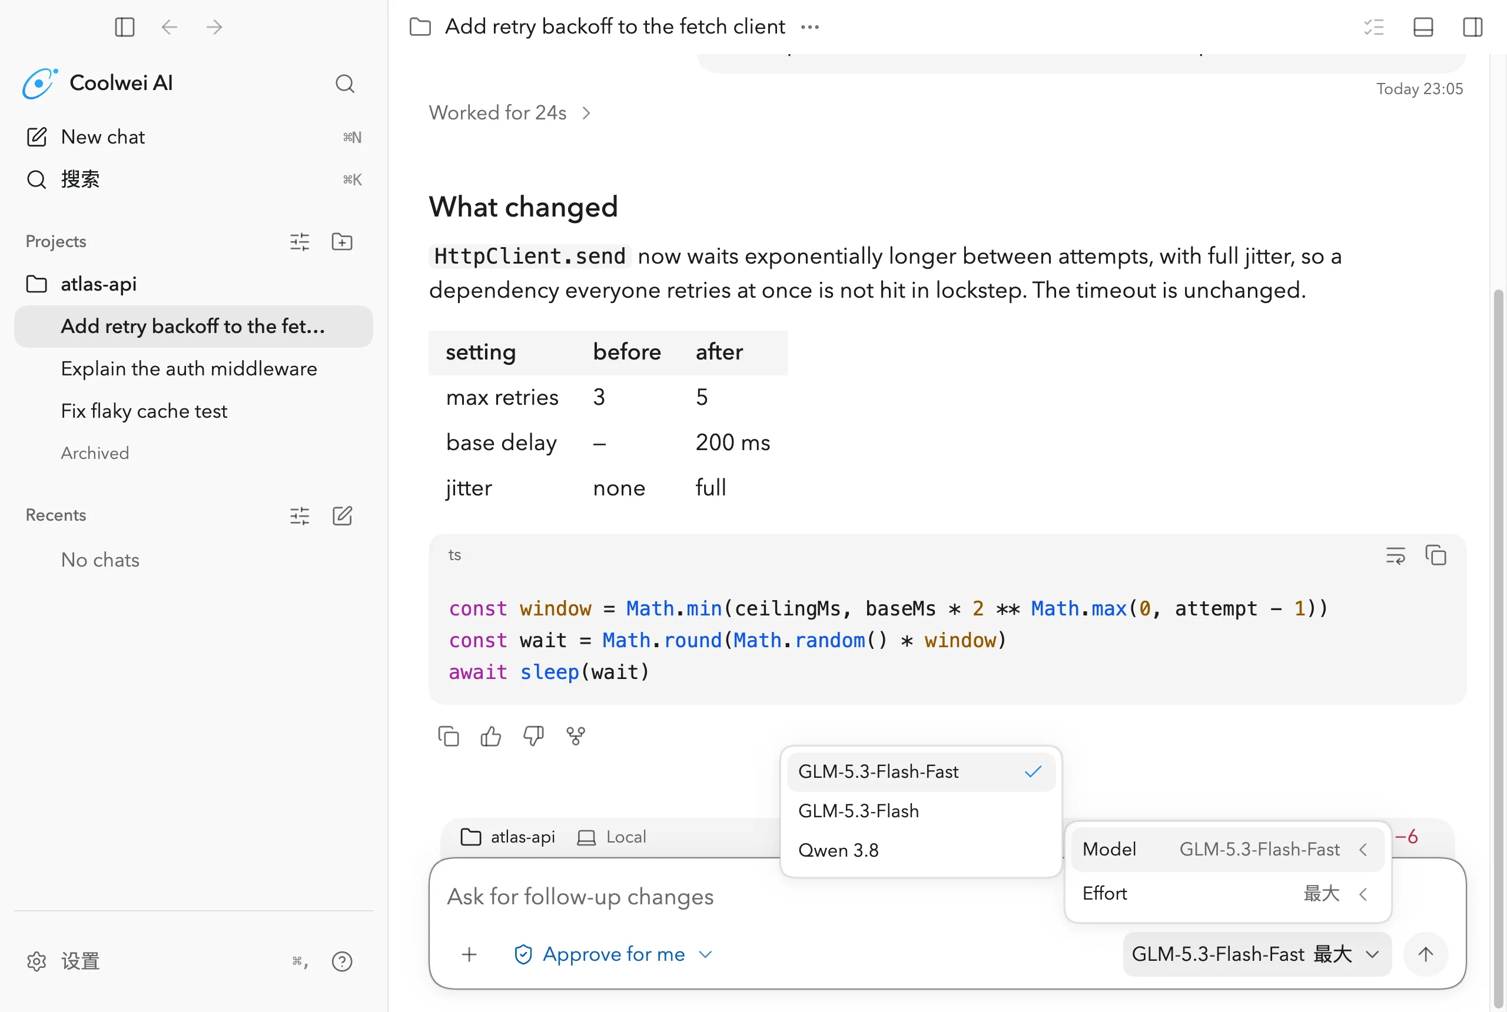
Task: Add a new project folder icon
Action: pos(341,241)
